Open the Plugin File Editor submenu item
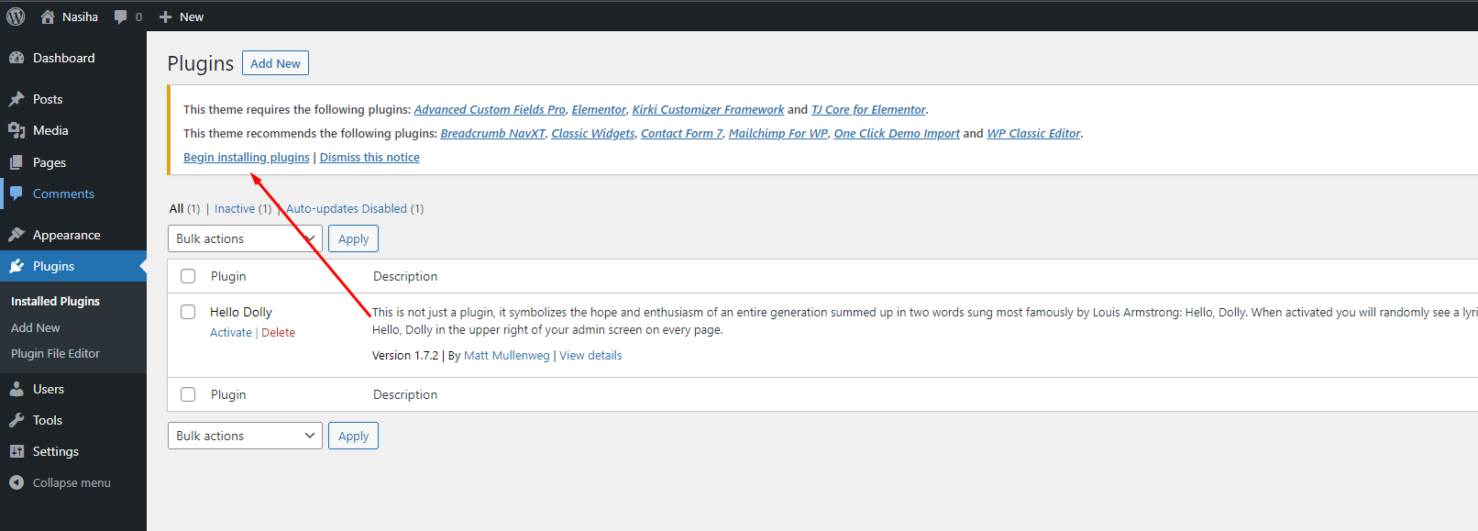 55,353
